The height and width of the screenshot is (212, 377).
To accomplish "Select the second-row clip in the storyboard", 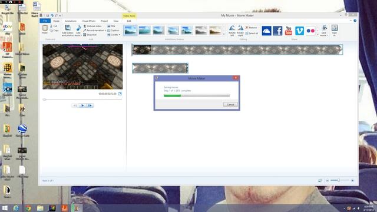I will click(x=160, y=68).
